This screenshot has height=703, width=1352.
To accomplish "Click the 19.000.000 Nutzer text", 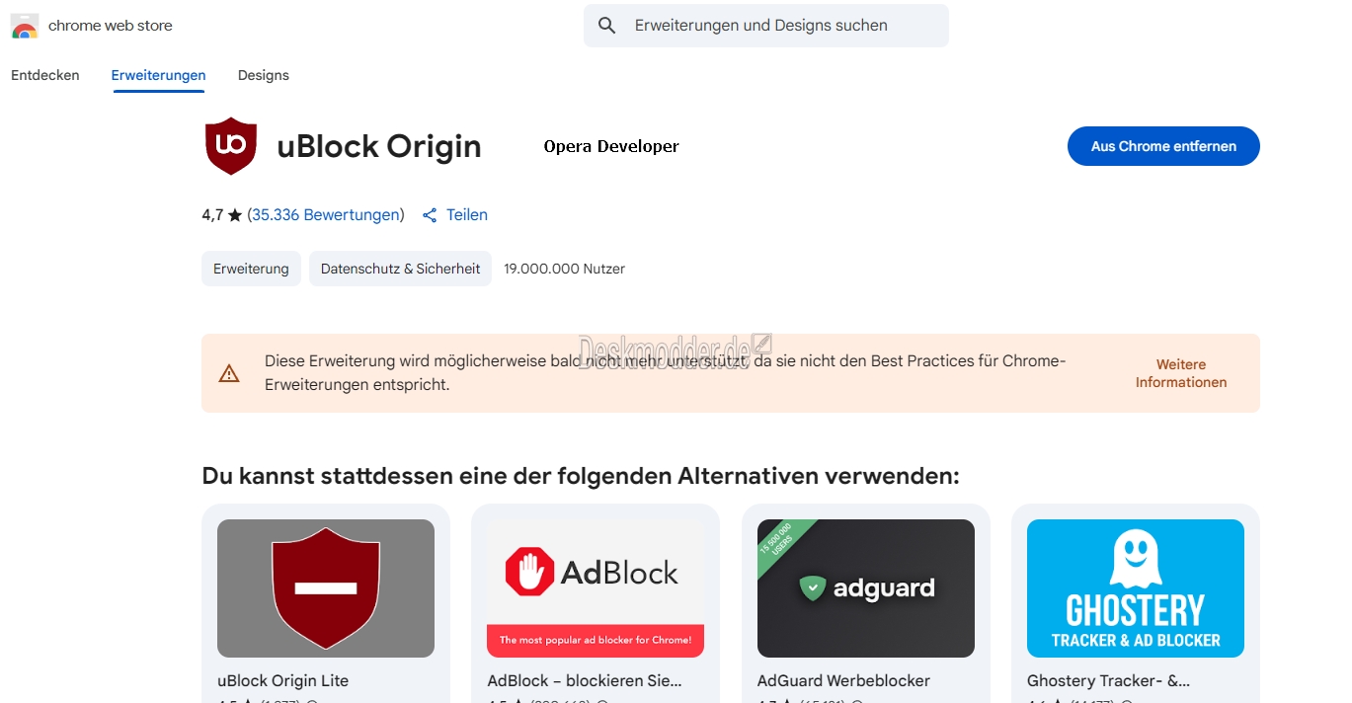I will tap(564, 269).
